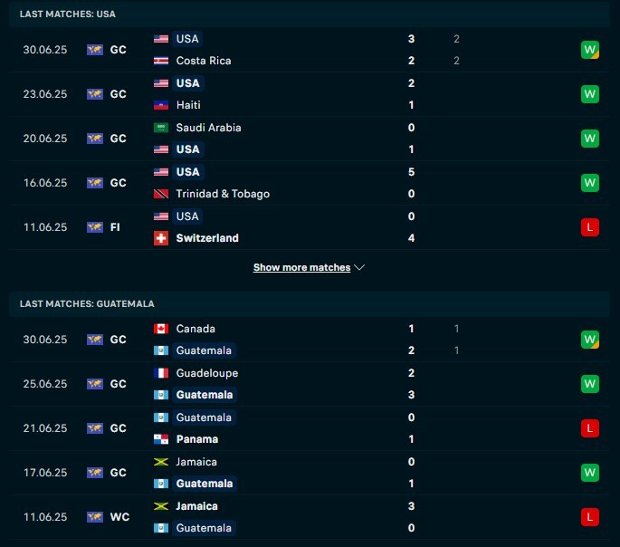The width and height of the screenshot is (620, 547).
Task: Click the Haiti flag icon
Action: click(x=161, y=105)
